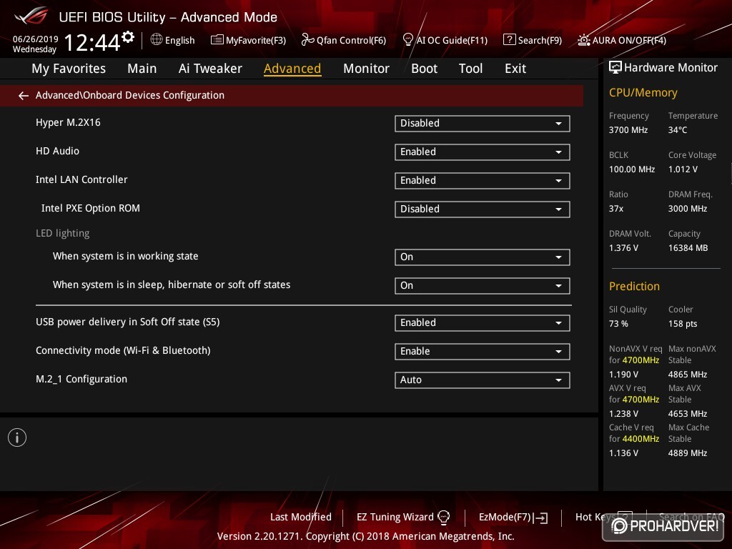Switch to the My Favorites tab

point(69,69)
